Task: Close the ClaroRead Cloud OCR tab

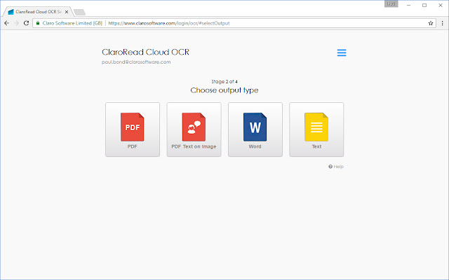Action: [67, 12]
